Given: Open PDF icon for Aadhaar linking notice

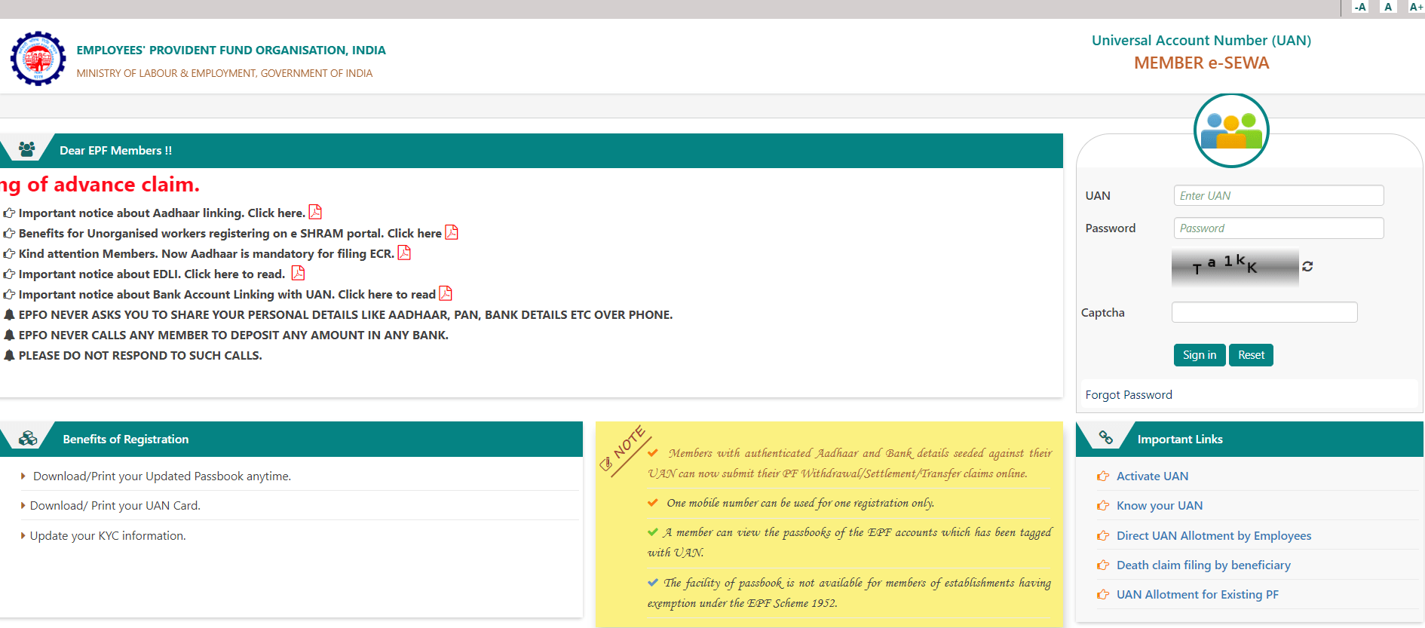Looking at the screenshot, I should point(315,212).
